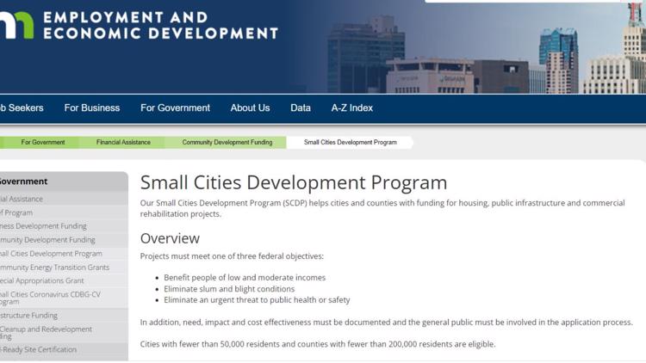Click 'Eliminate an urgent threat to public health' bullet

[x=257, y=300]
